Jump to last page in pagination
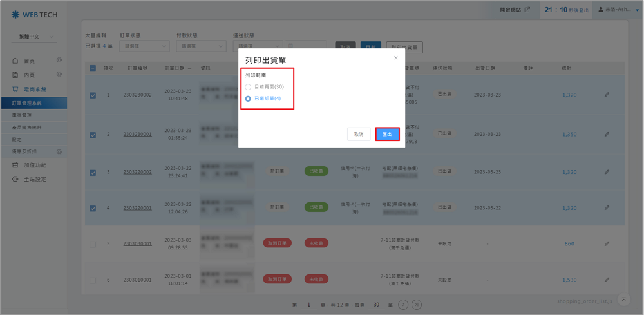Viewport: 644px width, 315px height. pyautogui.click(x=417, y=304)
